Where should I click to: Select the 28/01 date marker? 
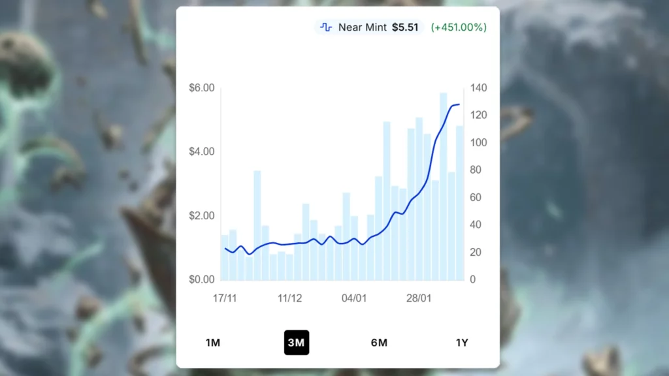pyautogui.click(x=419, y=298)
